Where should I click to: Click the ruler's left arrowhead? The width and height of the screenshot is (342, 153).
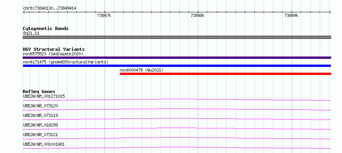(x=24, y=12)
